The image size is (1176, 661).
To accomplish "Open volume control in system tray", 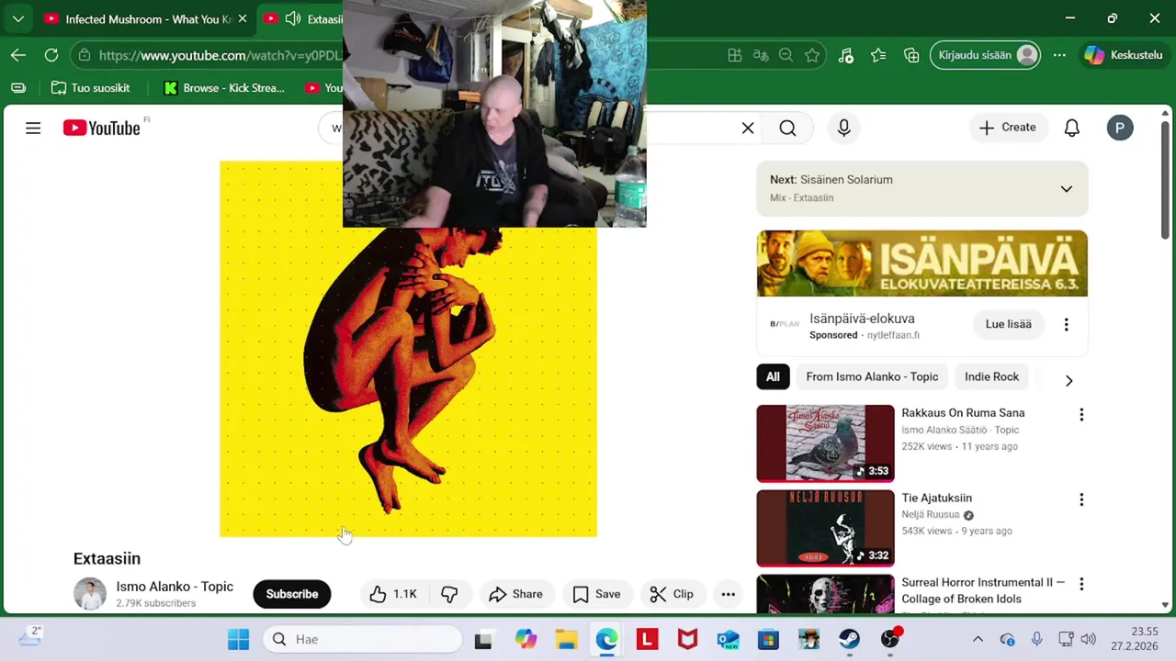I will [1089, 639].
